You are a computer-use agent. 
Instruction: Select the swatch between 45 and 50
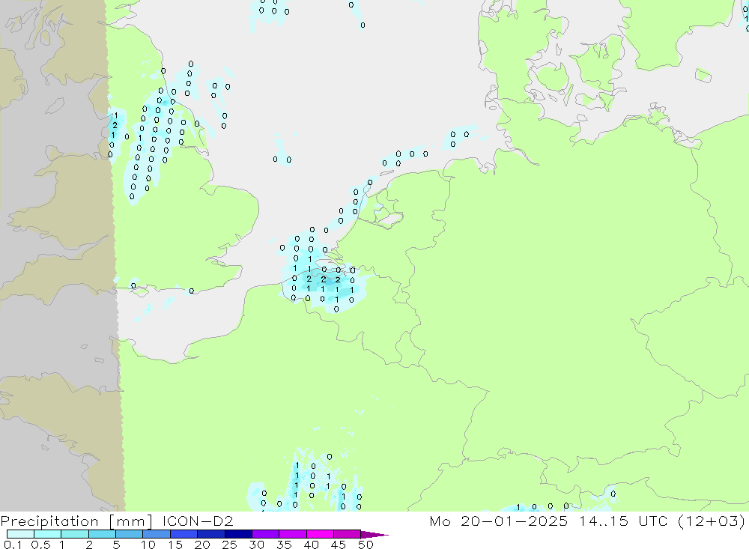[x=347, y=534]
